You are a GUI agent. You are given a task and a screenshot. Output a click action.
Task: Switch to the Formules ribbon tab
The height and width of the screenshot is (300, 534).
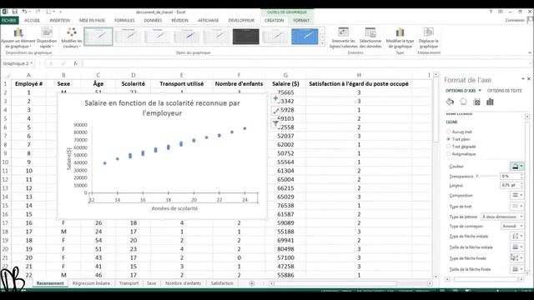[x=124, y=20]
